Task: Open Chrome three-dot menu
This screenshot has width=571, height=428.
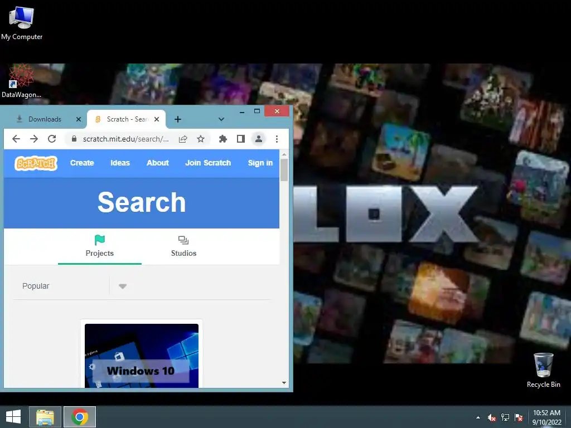Action: tap(277, 139)
